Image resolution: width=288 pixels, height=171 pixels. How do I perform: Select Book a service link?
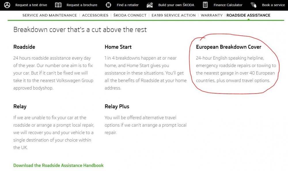[273, 5]
